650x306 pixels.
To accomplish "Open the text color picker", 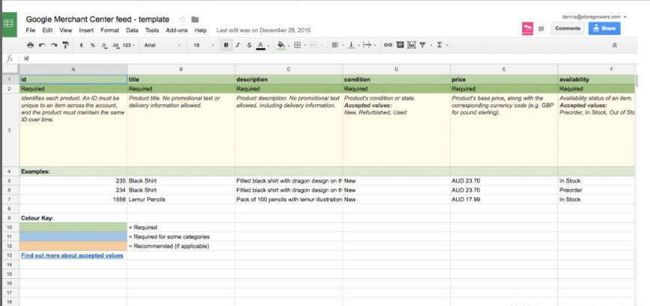I will (262, 45).
